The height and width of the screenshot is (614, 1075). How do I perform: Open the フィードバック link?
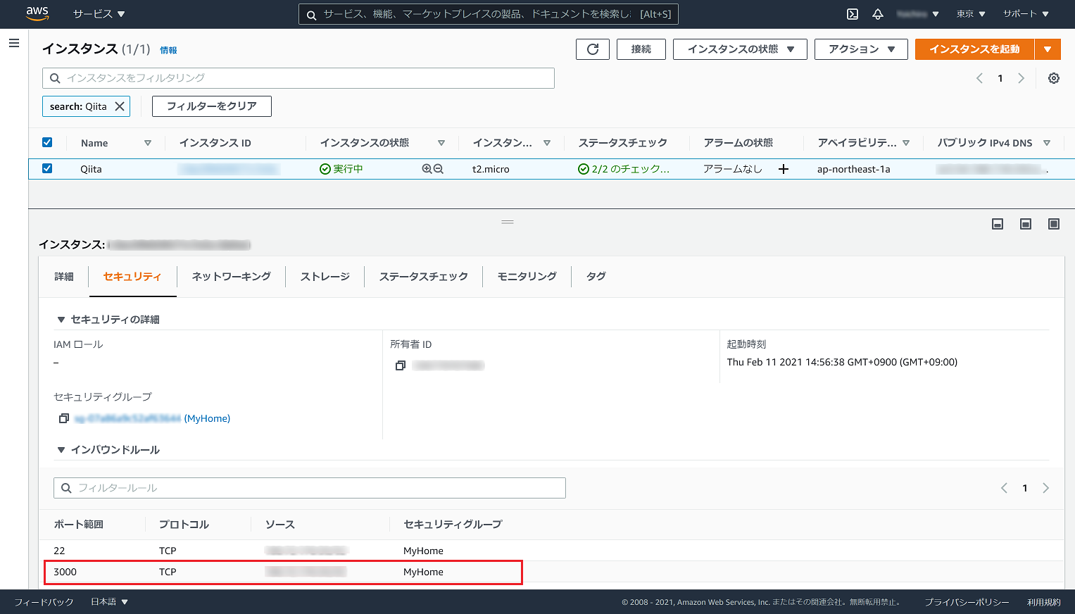click(x=44, y=602)
